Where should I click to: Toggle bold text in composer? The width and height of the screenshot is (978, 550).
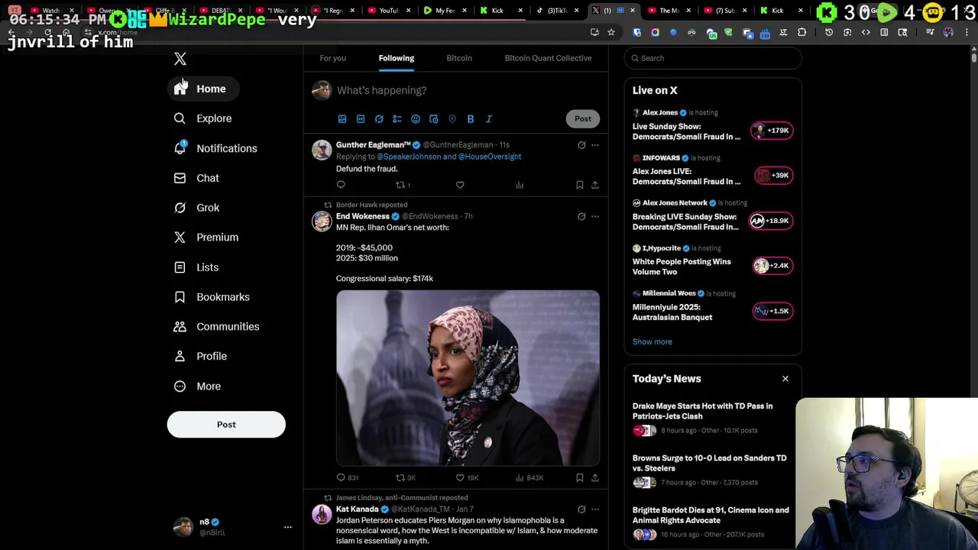click(x=471, y=119)
